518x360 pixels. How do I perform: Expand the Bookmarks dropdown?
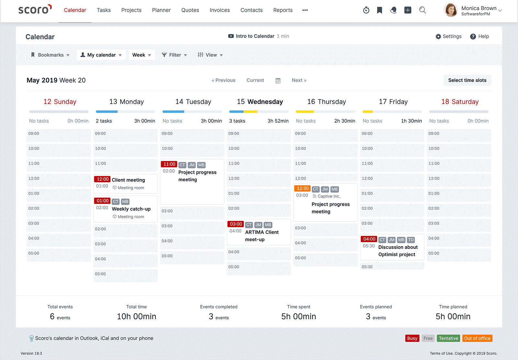coord(50,55)
